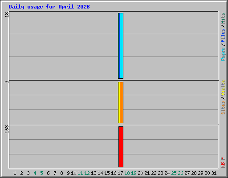The width and height of the screenshot is (228, 178).
Task: Click day "30" on the x-axis
Action: click(x=207, y=173)
